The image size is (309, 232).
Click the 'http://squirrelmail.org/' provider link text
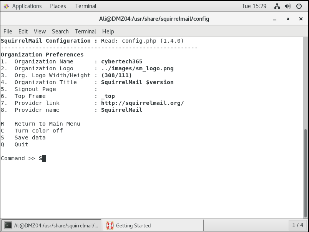click(x=143, y=103)
